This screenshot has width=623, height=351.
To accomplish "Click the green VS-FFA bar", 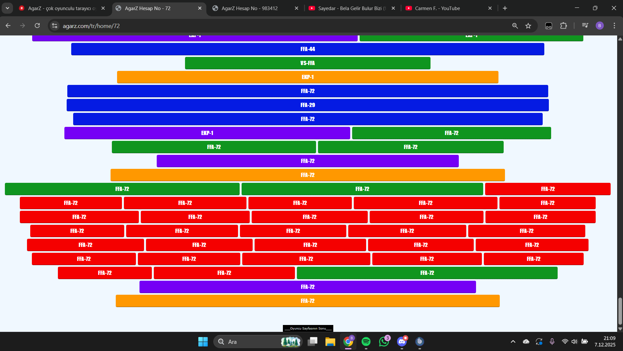I will [308, 63].
